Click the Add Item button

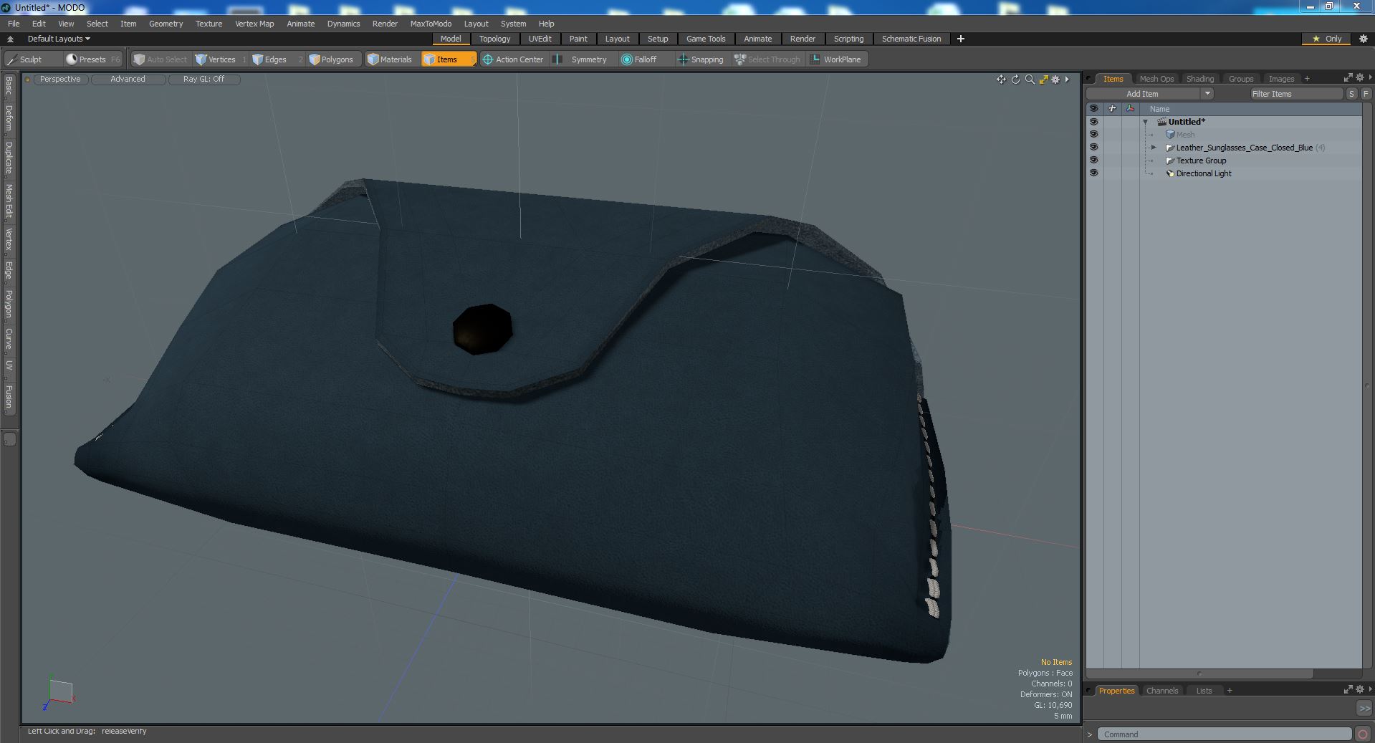(x=1143, y=94)
